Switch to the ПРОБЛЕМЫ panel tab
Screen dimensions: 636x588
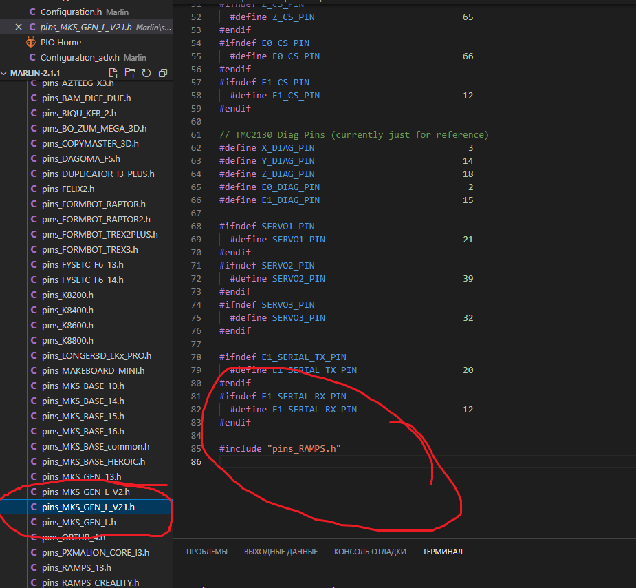coord(206,552)
